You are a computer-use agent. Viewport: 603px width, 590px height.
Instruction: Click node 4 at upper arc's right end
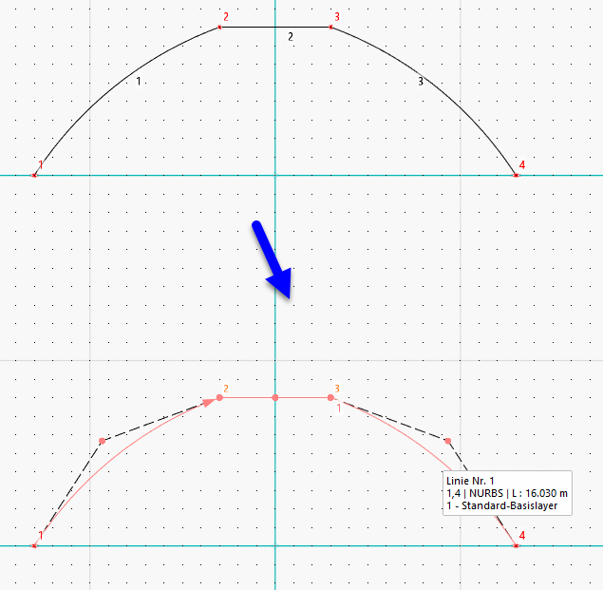click(x=516, y=176)
